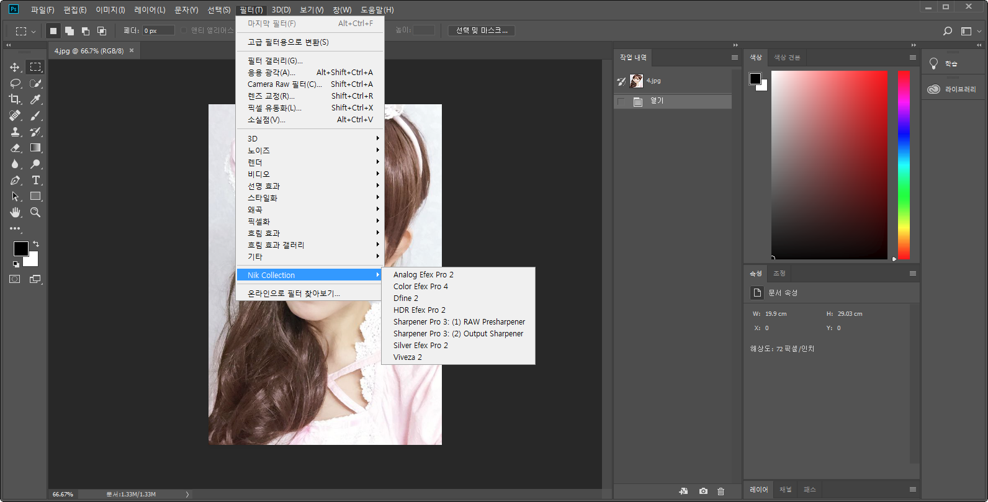This screenshot has height=502, width=988.
Task: Open the search icon in options bar
Action: [948, 30]
